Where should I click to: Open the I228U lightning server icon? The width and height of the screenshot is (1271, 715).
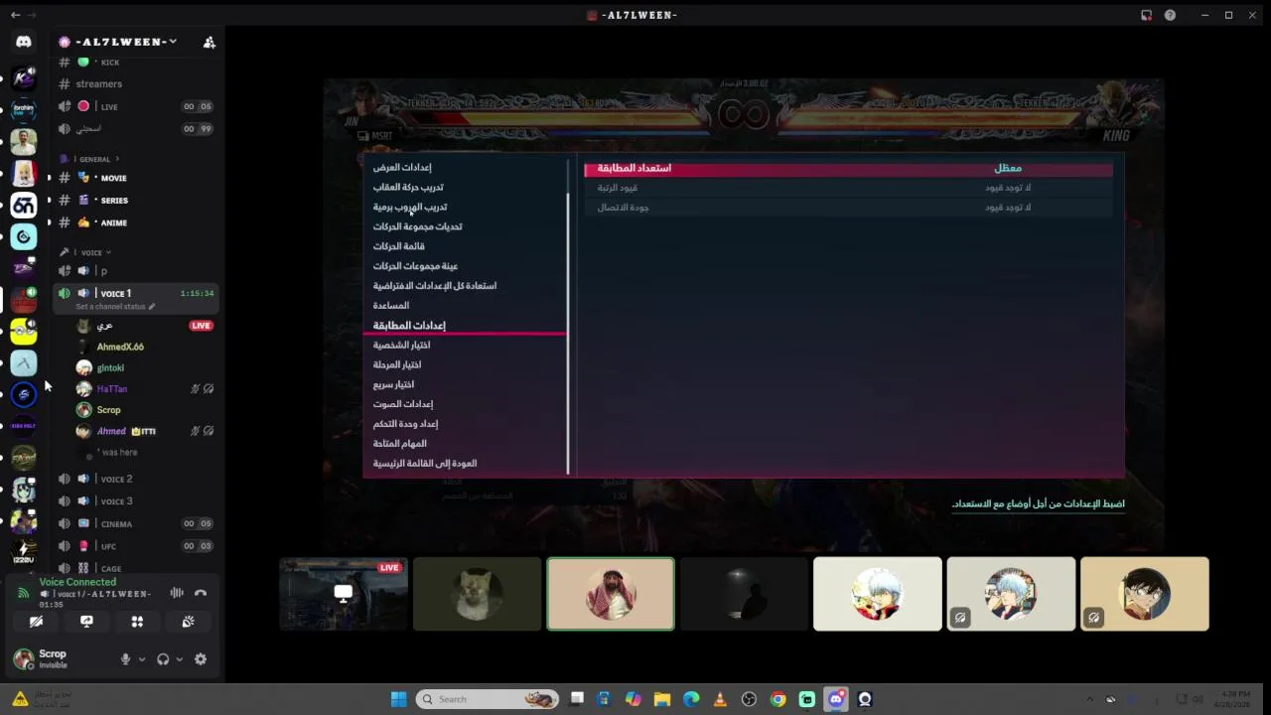pyautogui.click(x=24, y=553)
